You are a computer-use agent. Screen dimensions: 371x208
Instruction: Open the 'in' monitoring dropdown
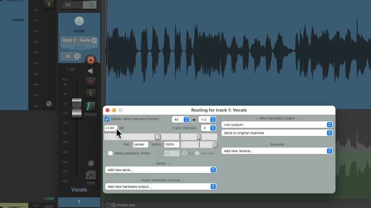71,57
